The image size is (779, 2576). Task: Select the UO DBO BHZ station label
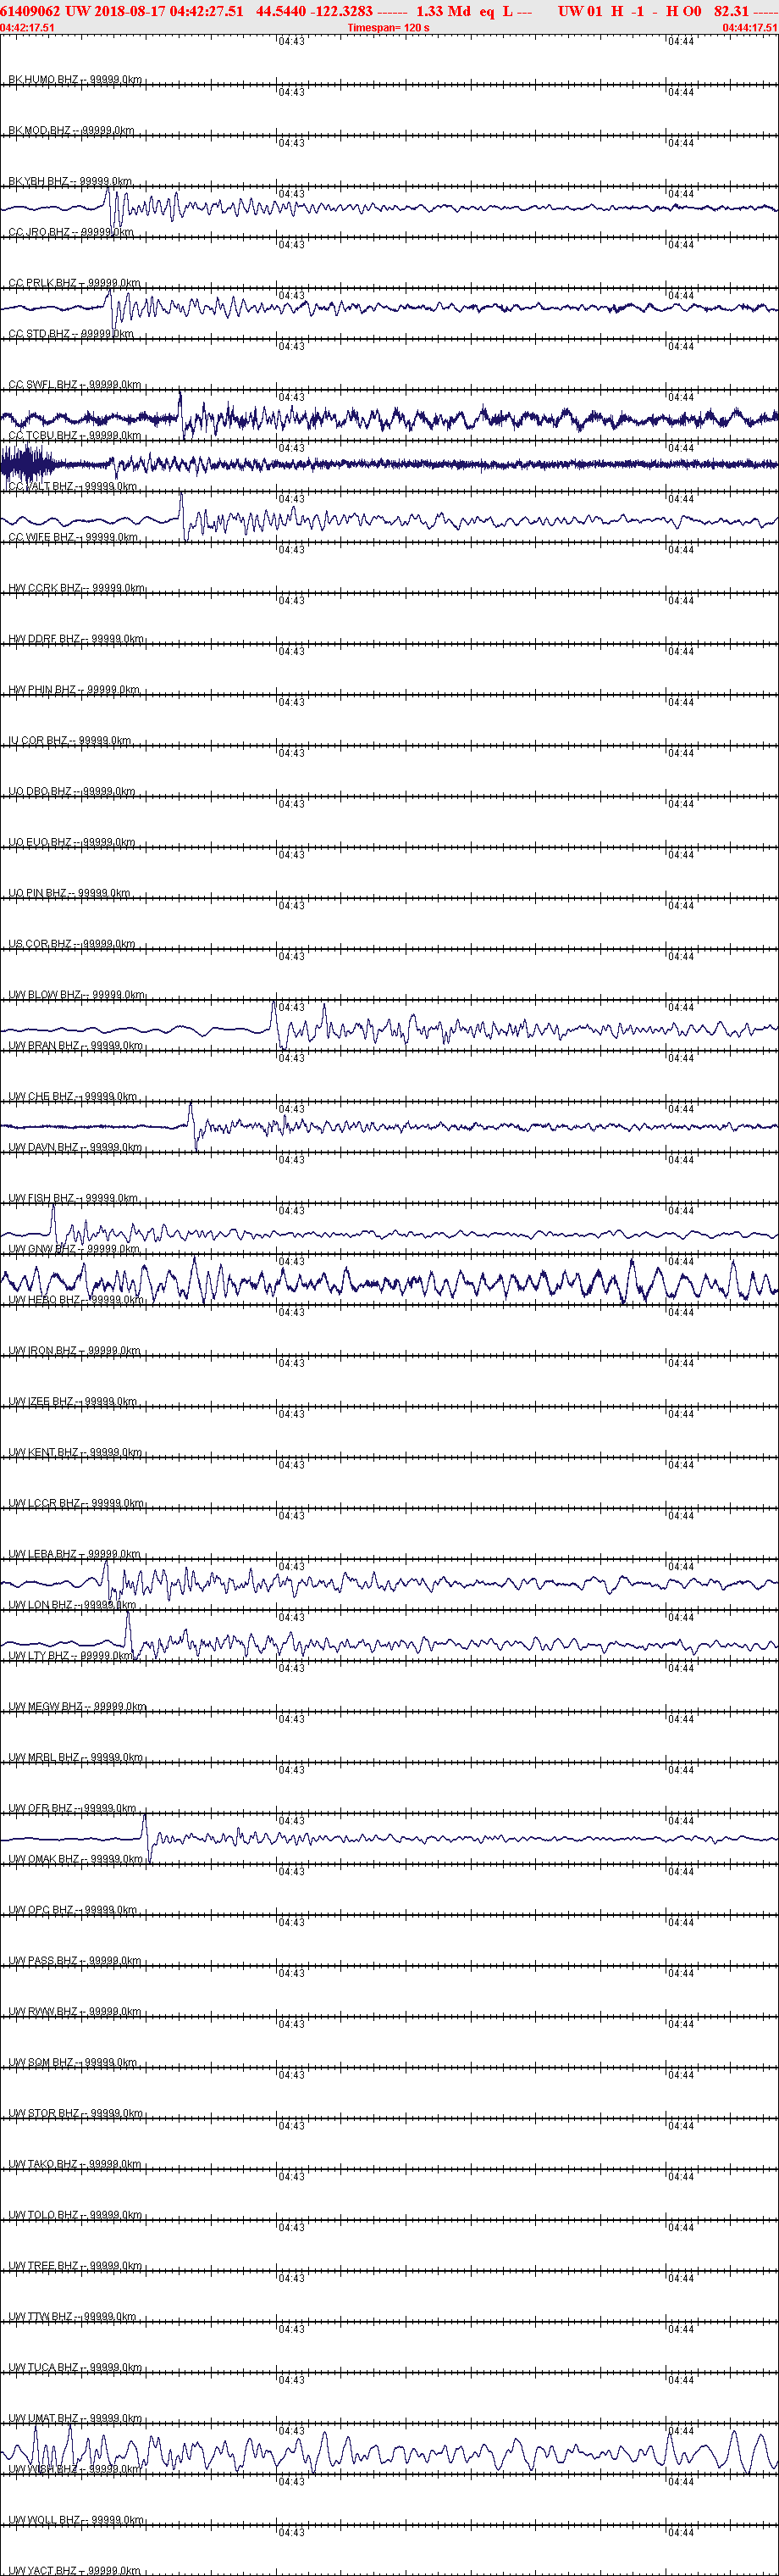pos(72,791)
